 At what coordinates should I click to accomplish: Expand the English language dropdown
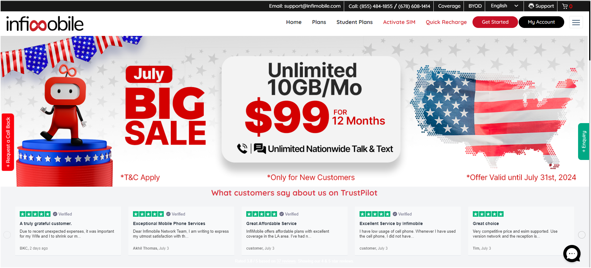505,6
